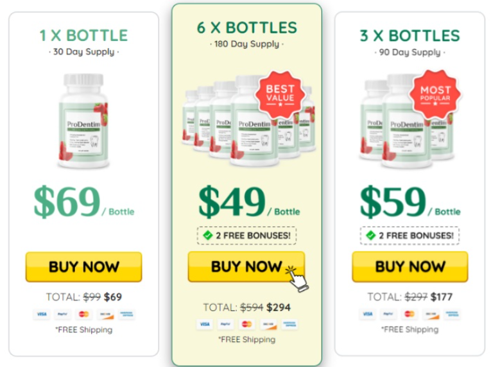Click the single ProDentim bottle image

(x=83, y=121)
